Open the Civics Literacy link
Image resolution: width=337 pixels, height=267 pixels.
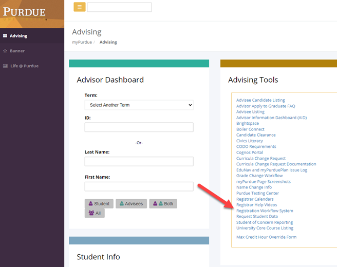coord(250,141)
